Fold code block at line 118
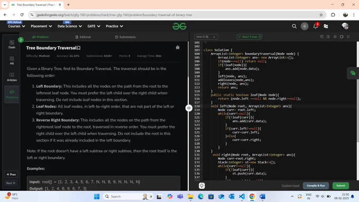The height and width of the screenshot is (202, 359). click(201, 106)
